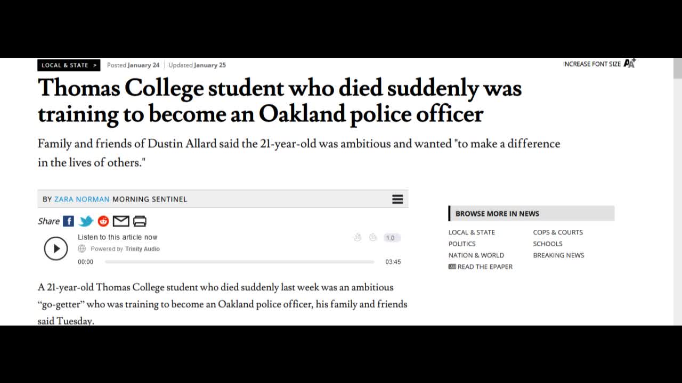Rewind audio with skip-back icon
682x383 pixels.
[x=358, y=237]
